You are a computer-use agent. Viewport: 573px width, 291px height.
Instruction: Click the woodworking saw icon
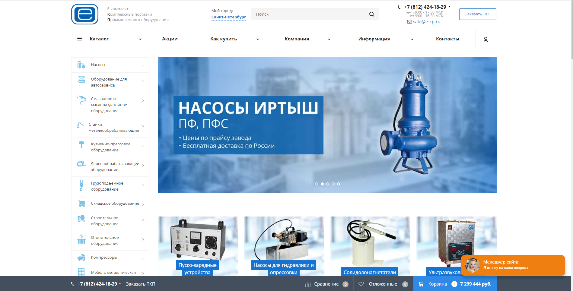point(81,164)
